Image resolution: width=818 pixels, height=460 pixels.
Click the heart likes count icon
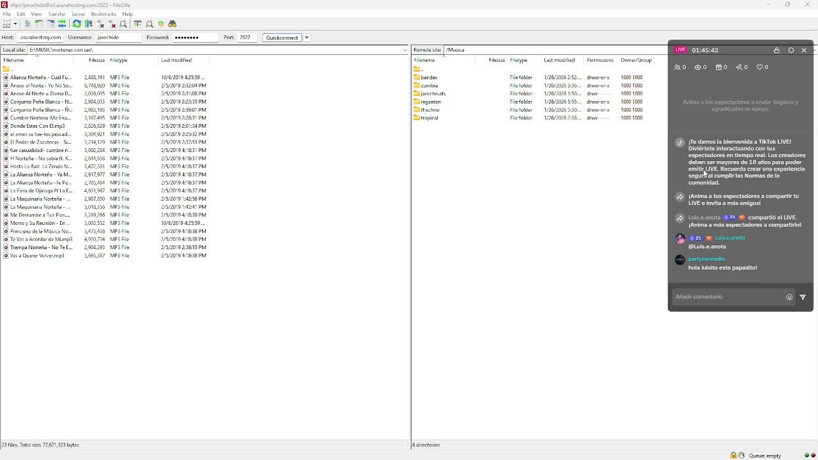tap(759, 67)
